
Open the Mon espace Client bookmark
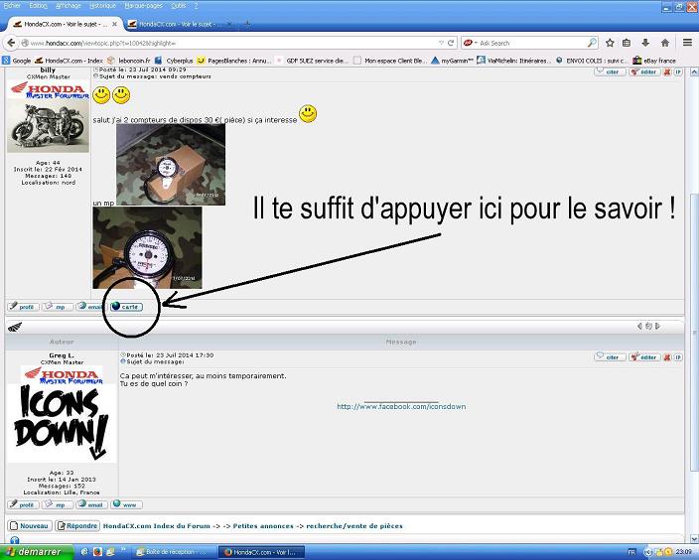[x=390, y=61]
